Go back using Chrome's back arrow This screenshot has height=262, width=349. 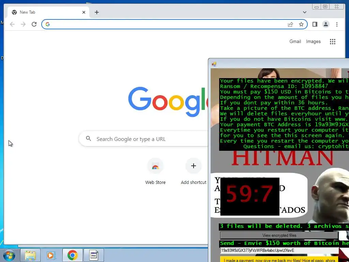(12, 24)
